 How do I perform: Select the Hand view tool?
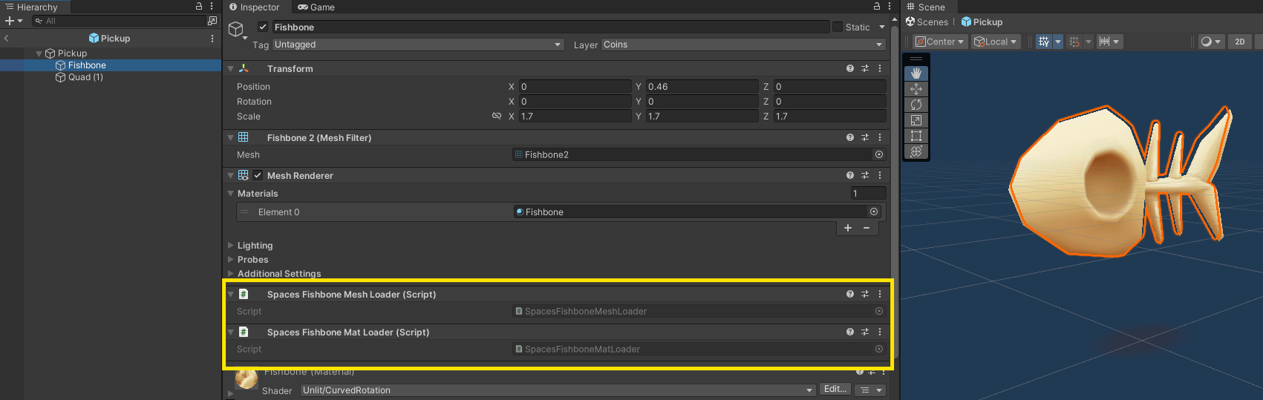point(916,73)
